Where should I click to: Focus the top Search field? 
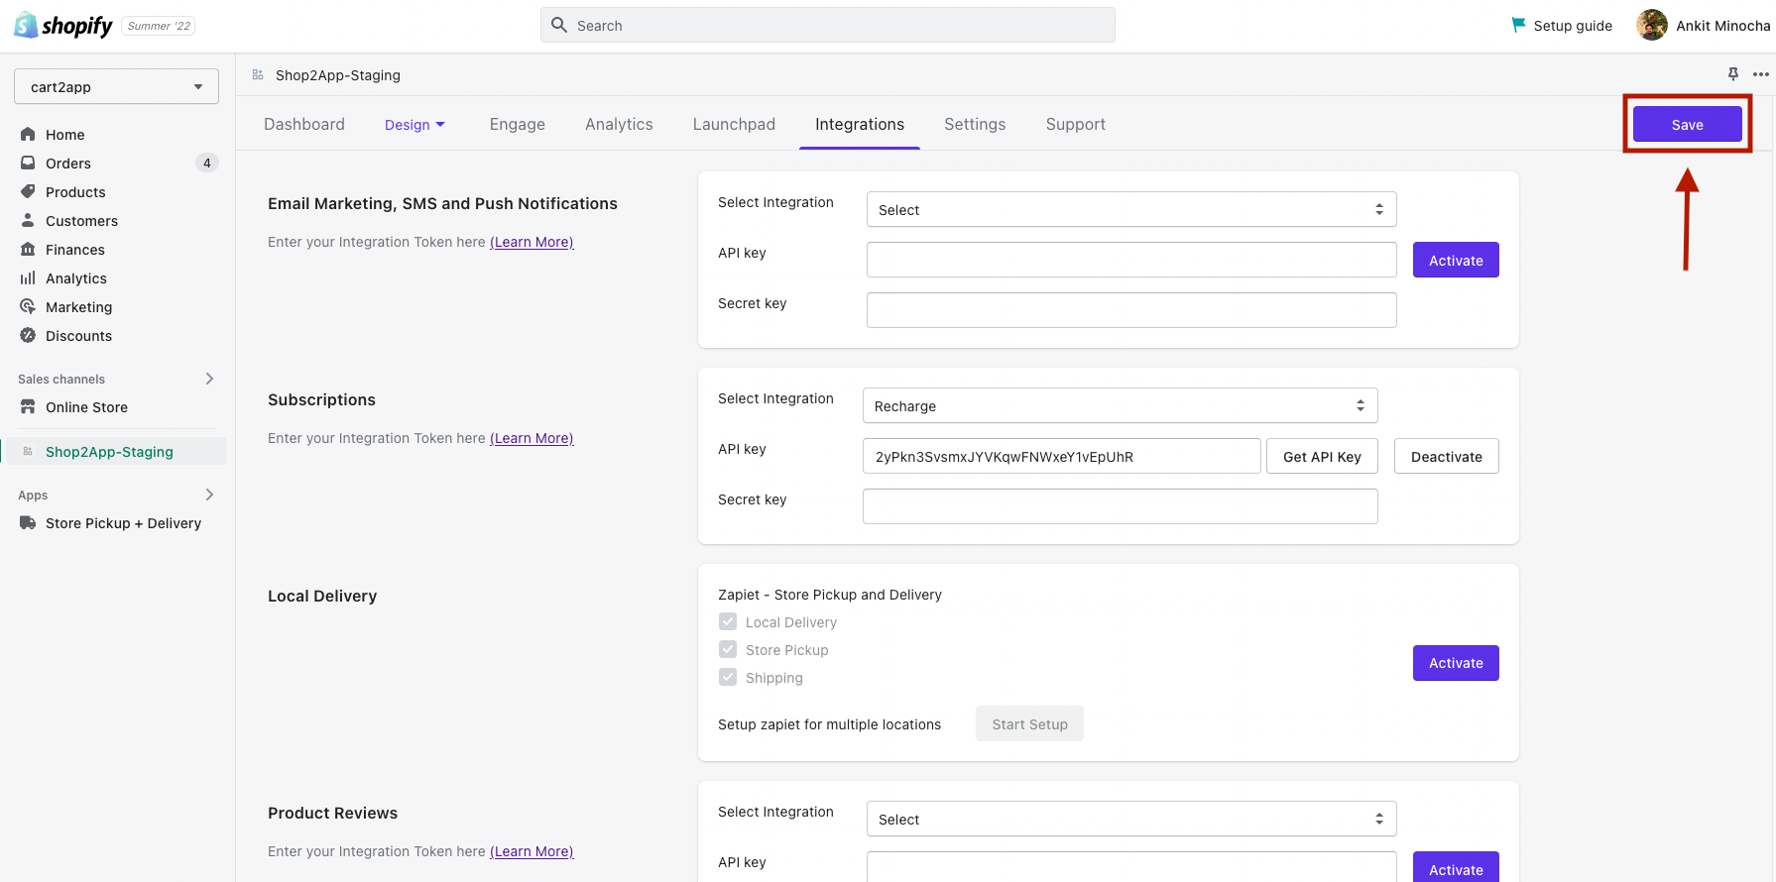(828, 25)
